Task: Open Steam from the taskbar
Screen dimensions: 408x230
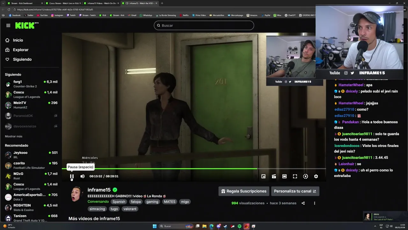Action: pos(225,226)
